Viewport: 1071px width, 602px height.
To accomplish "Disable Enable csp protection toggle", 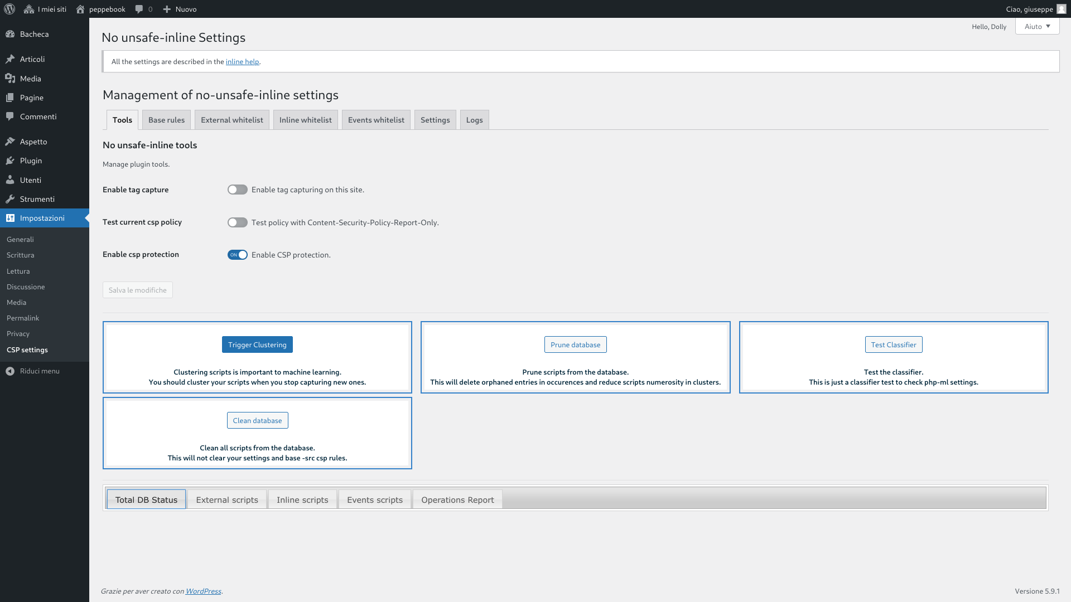I will coord(237,254).
